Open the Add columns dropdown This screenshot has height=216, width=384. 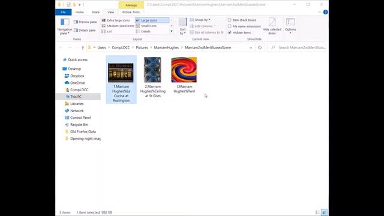pyautogui.click(x=202, y=26)
